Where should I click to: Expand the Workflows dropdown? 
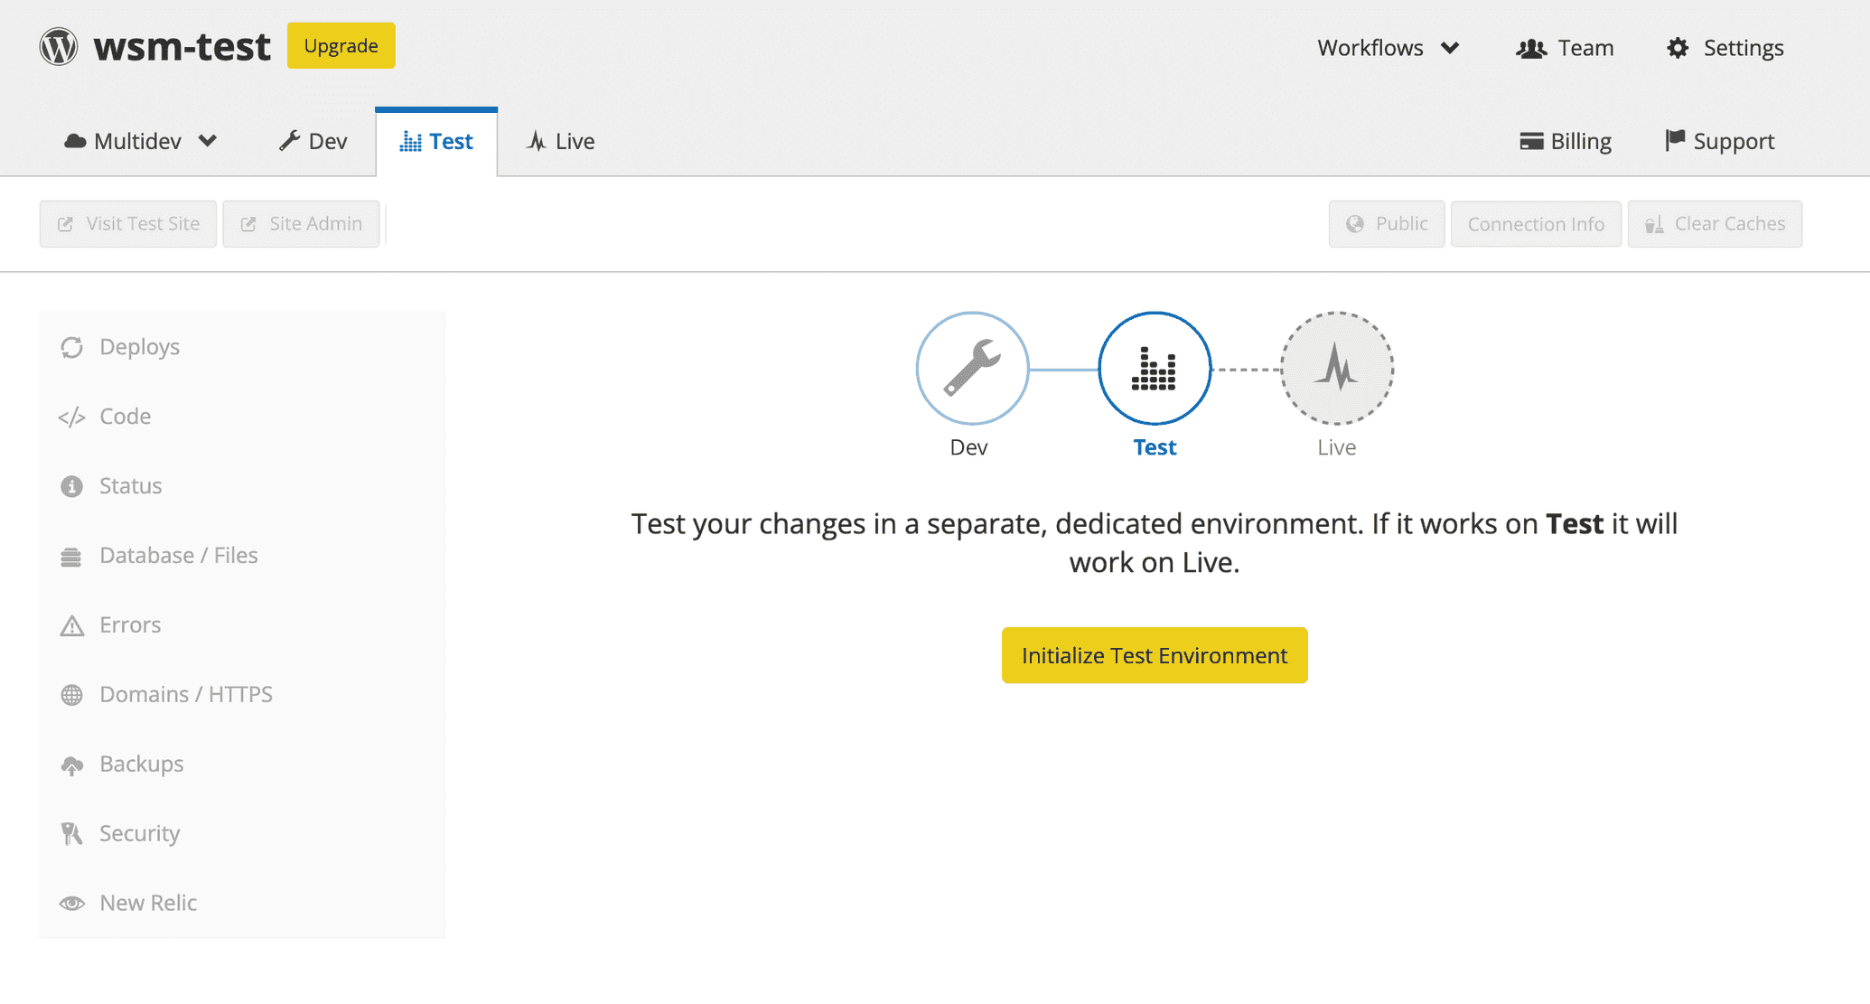coord(1388,48)
